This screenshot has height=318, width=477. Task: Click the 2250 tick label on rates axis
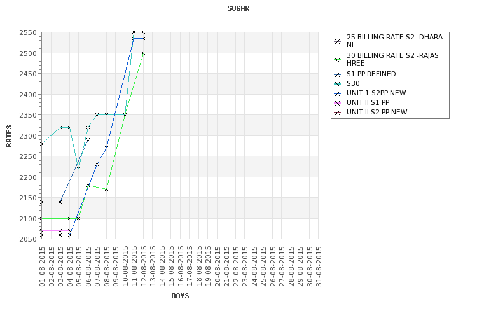pos(28,156)
